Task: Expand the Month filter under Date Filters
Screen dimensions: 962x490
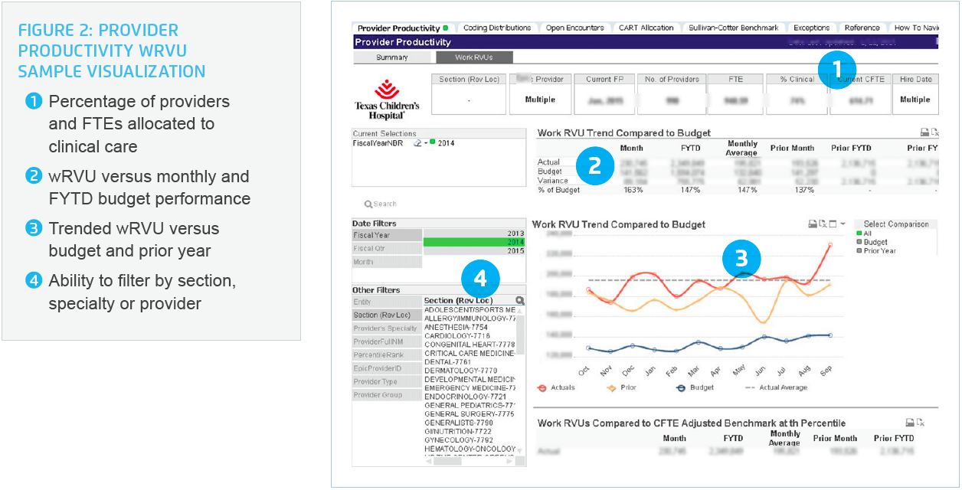Action: pyautogui.click(x=387, y=261)
